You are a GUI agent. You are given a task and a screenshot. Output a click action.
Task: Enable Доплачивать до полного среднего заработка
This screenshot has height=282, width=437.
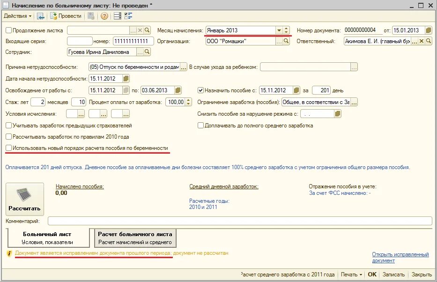click(x=200, y=126)
